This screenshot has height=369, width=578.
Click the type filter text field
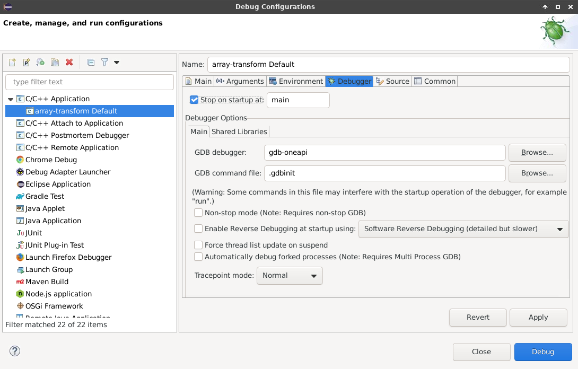[x=89, y=82]
